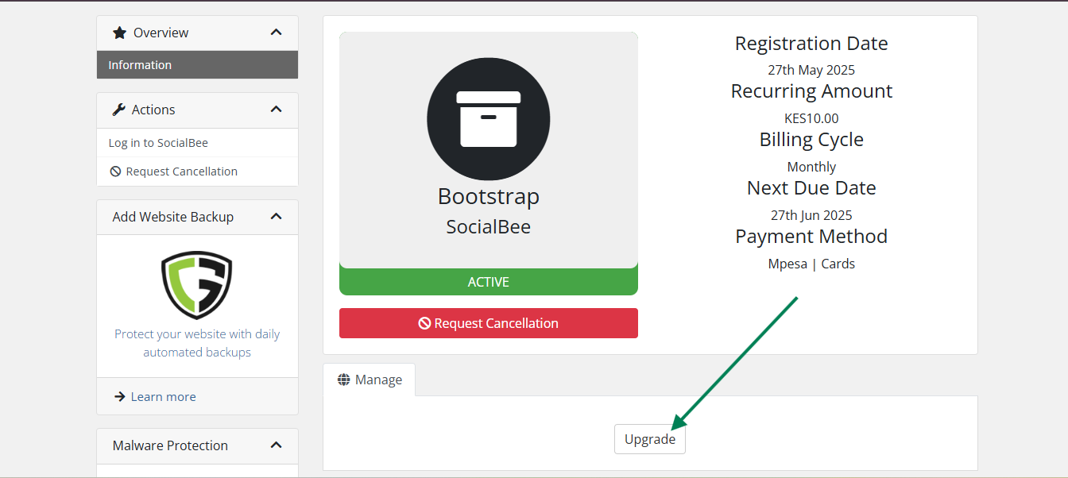Click the green shield backup logo
Image resolution: width=1068 pixels, height=478 pixels.
[x=197, y=284]
